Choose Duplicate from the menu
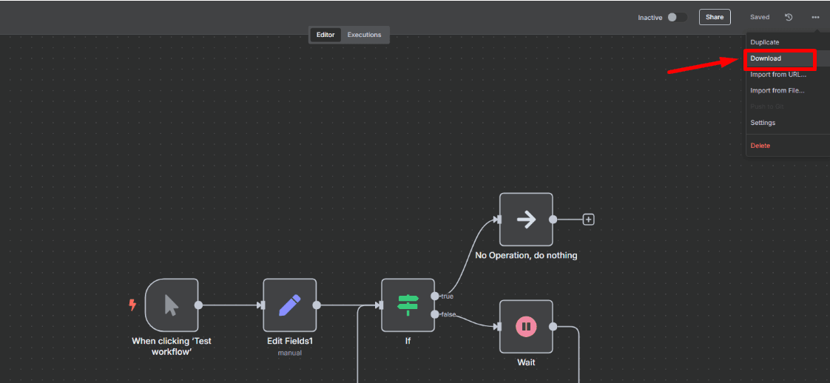Image resolution: width=830 pixels, height=383 pixels. coord(764,42)
